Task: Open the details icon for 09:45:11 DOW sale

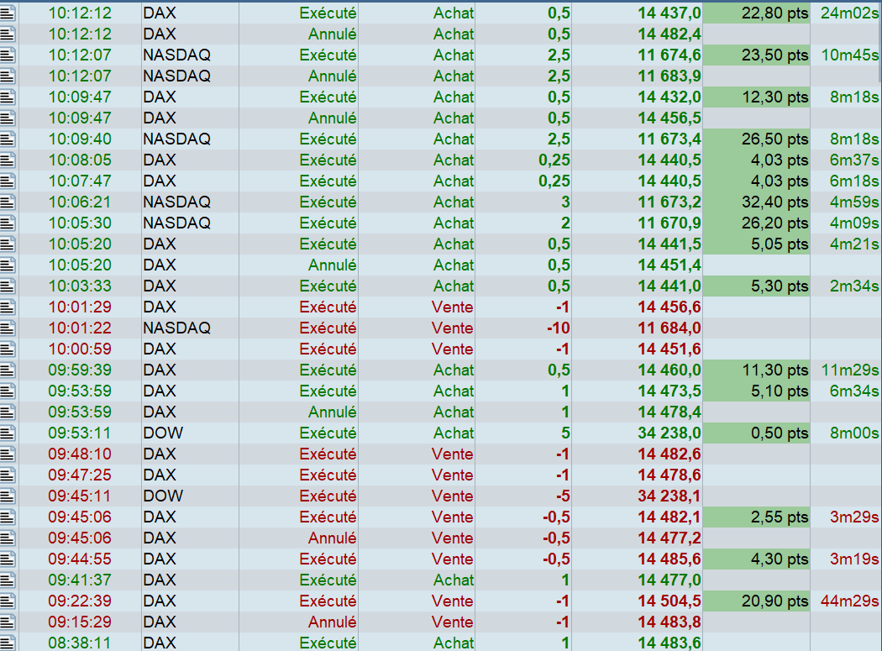Action: pyautogui.click(x=8, y=496)
